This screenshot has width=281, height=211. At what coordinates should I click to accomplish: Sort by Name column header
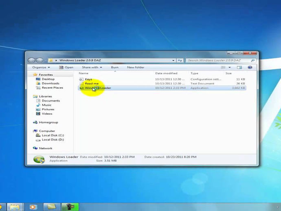click(x=83, y=73)
